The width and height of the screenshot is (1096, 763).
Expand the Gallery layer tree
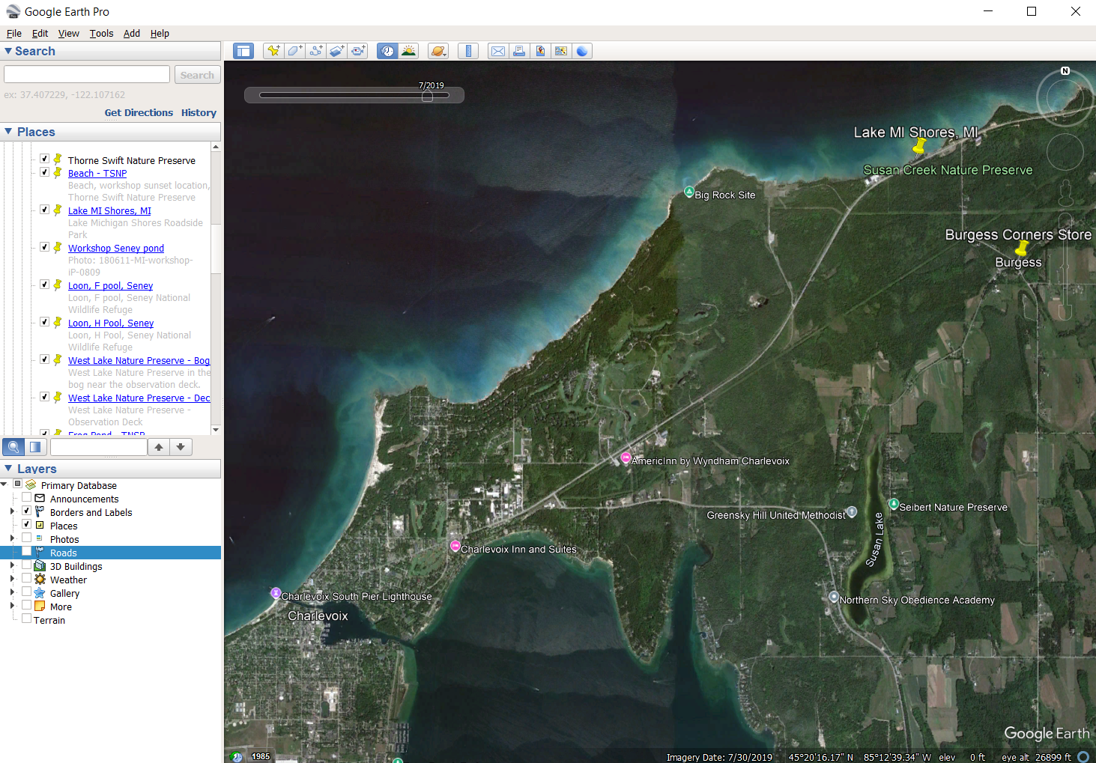(x=12, y=592)
